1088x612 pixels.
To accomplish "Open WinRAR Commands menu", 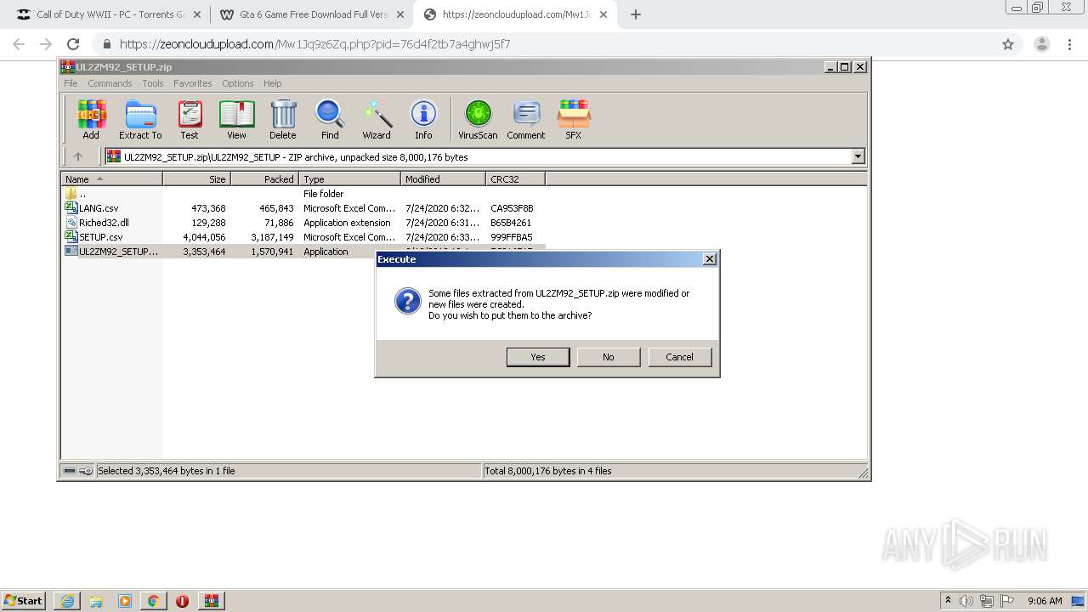I will (110, 83).
